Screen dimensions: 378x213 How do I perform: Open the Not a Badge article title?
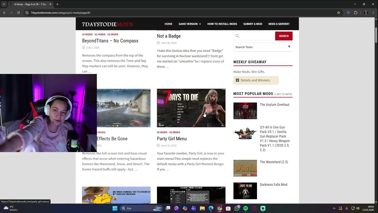169,36
